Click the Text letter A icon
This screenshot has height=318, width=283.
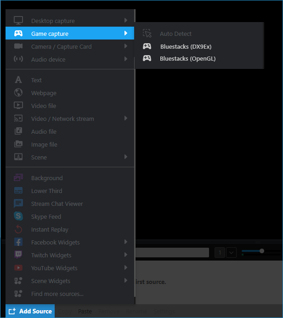(18, 79)
